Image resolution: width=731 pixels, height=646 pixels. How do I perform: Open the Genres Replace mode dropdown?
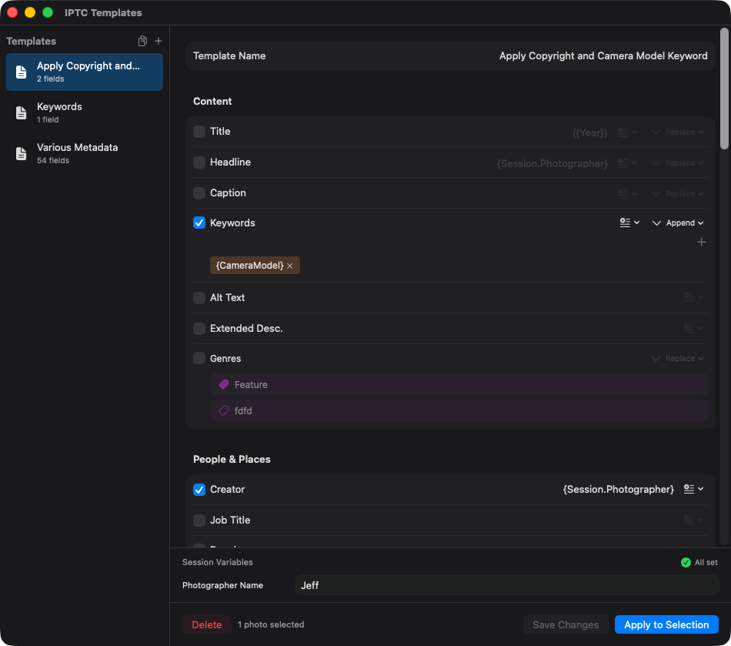pos(678,358)
